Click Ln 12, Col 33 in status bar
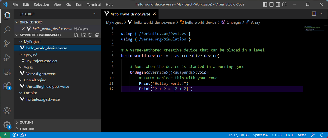Viewport: 328px width, 138px height. click(x=239, y=135)
